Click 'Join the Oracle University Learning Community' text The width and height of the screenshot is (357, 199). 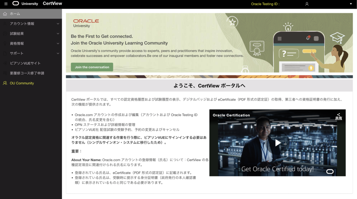point(119,43)
